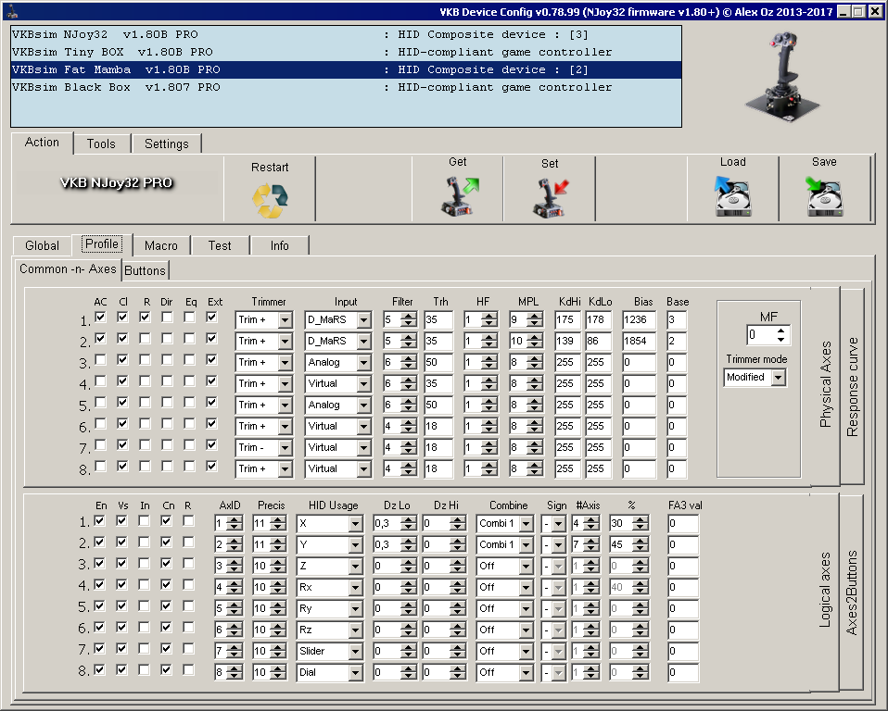The image size is (888, 711).
Task: Select VKBsim NJoy32 v1.80B PRO device
Action: pos(346,34)
